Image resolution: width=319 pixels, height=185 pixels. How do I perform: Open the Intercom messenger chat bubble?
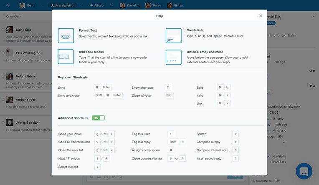304,171
